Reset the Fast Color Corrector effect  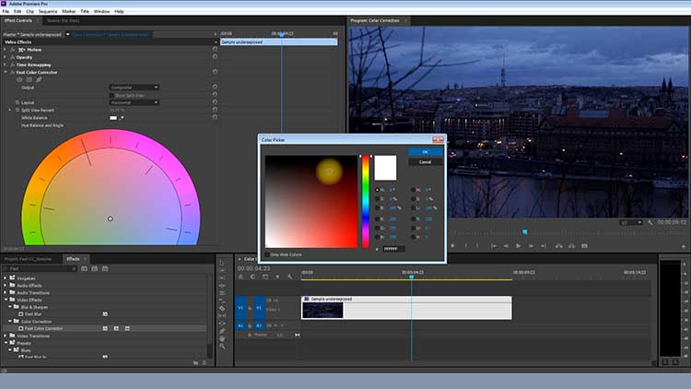coord(215,72)
